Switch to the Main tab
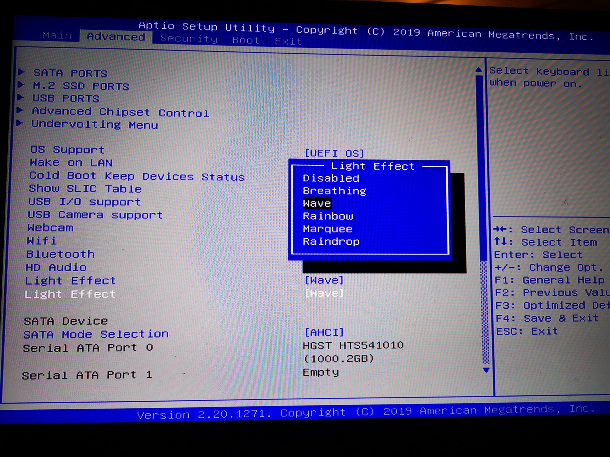Image resolution: width=610 pixels, height=457 pixels. 57,35
